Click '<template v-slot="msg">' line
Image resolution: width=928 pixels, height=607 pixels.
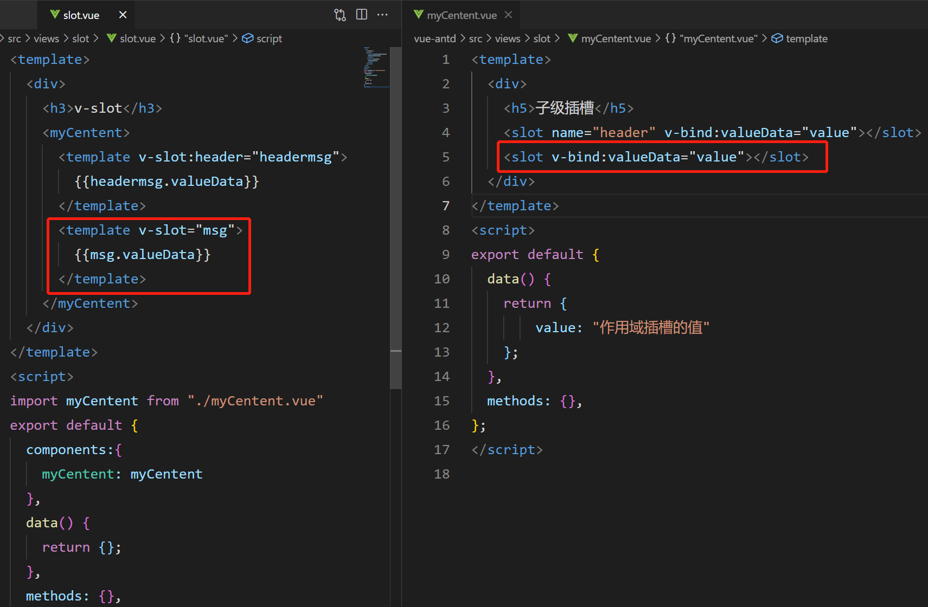(151, 230)
